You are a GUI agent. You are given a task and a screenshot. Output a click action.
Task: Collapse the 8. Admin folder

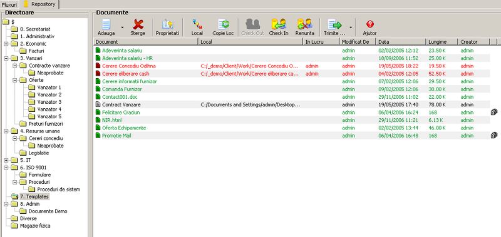pos(6,204)
